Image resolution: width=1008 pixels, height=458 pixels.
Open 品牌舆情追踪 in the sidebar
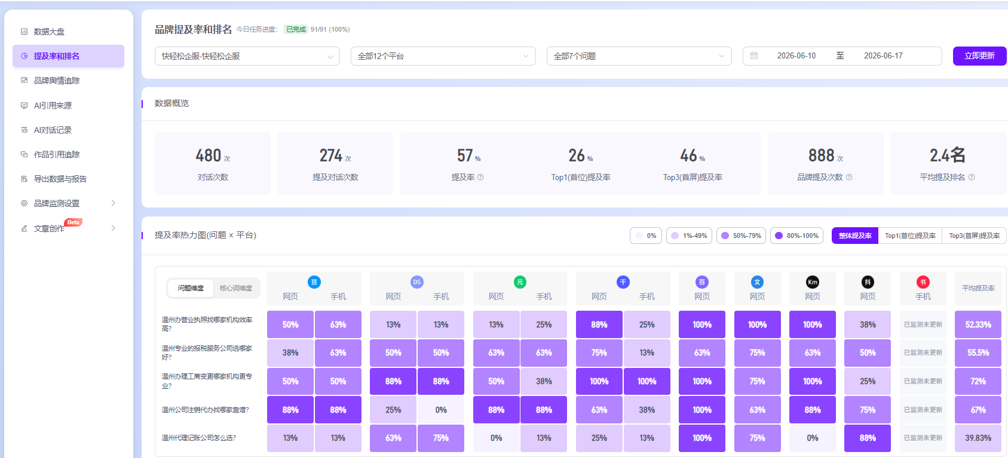[x=68, y=81]
